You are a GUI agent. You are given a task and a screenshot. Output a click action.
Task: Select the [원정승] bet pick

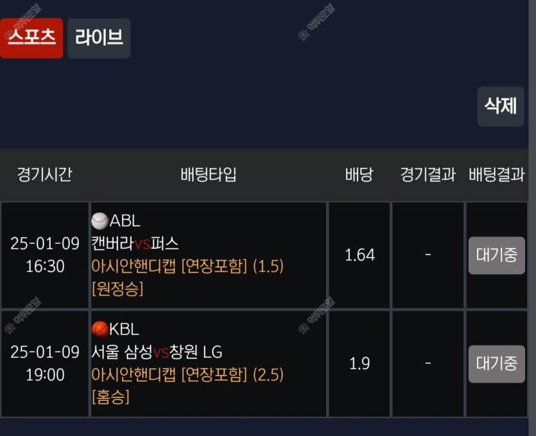pyautogui.click(x=117, y=289)
